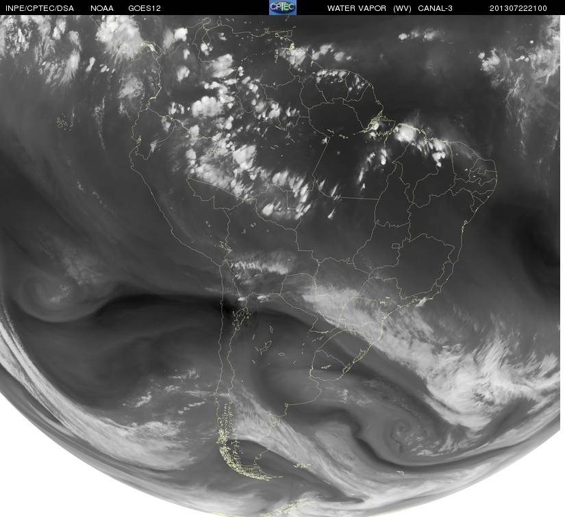Select the WATER VAPOR label

point(357,8)
